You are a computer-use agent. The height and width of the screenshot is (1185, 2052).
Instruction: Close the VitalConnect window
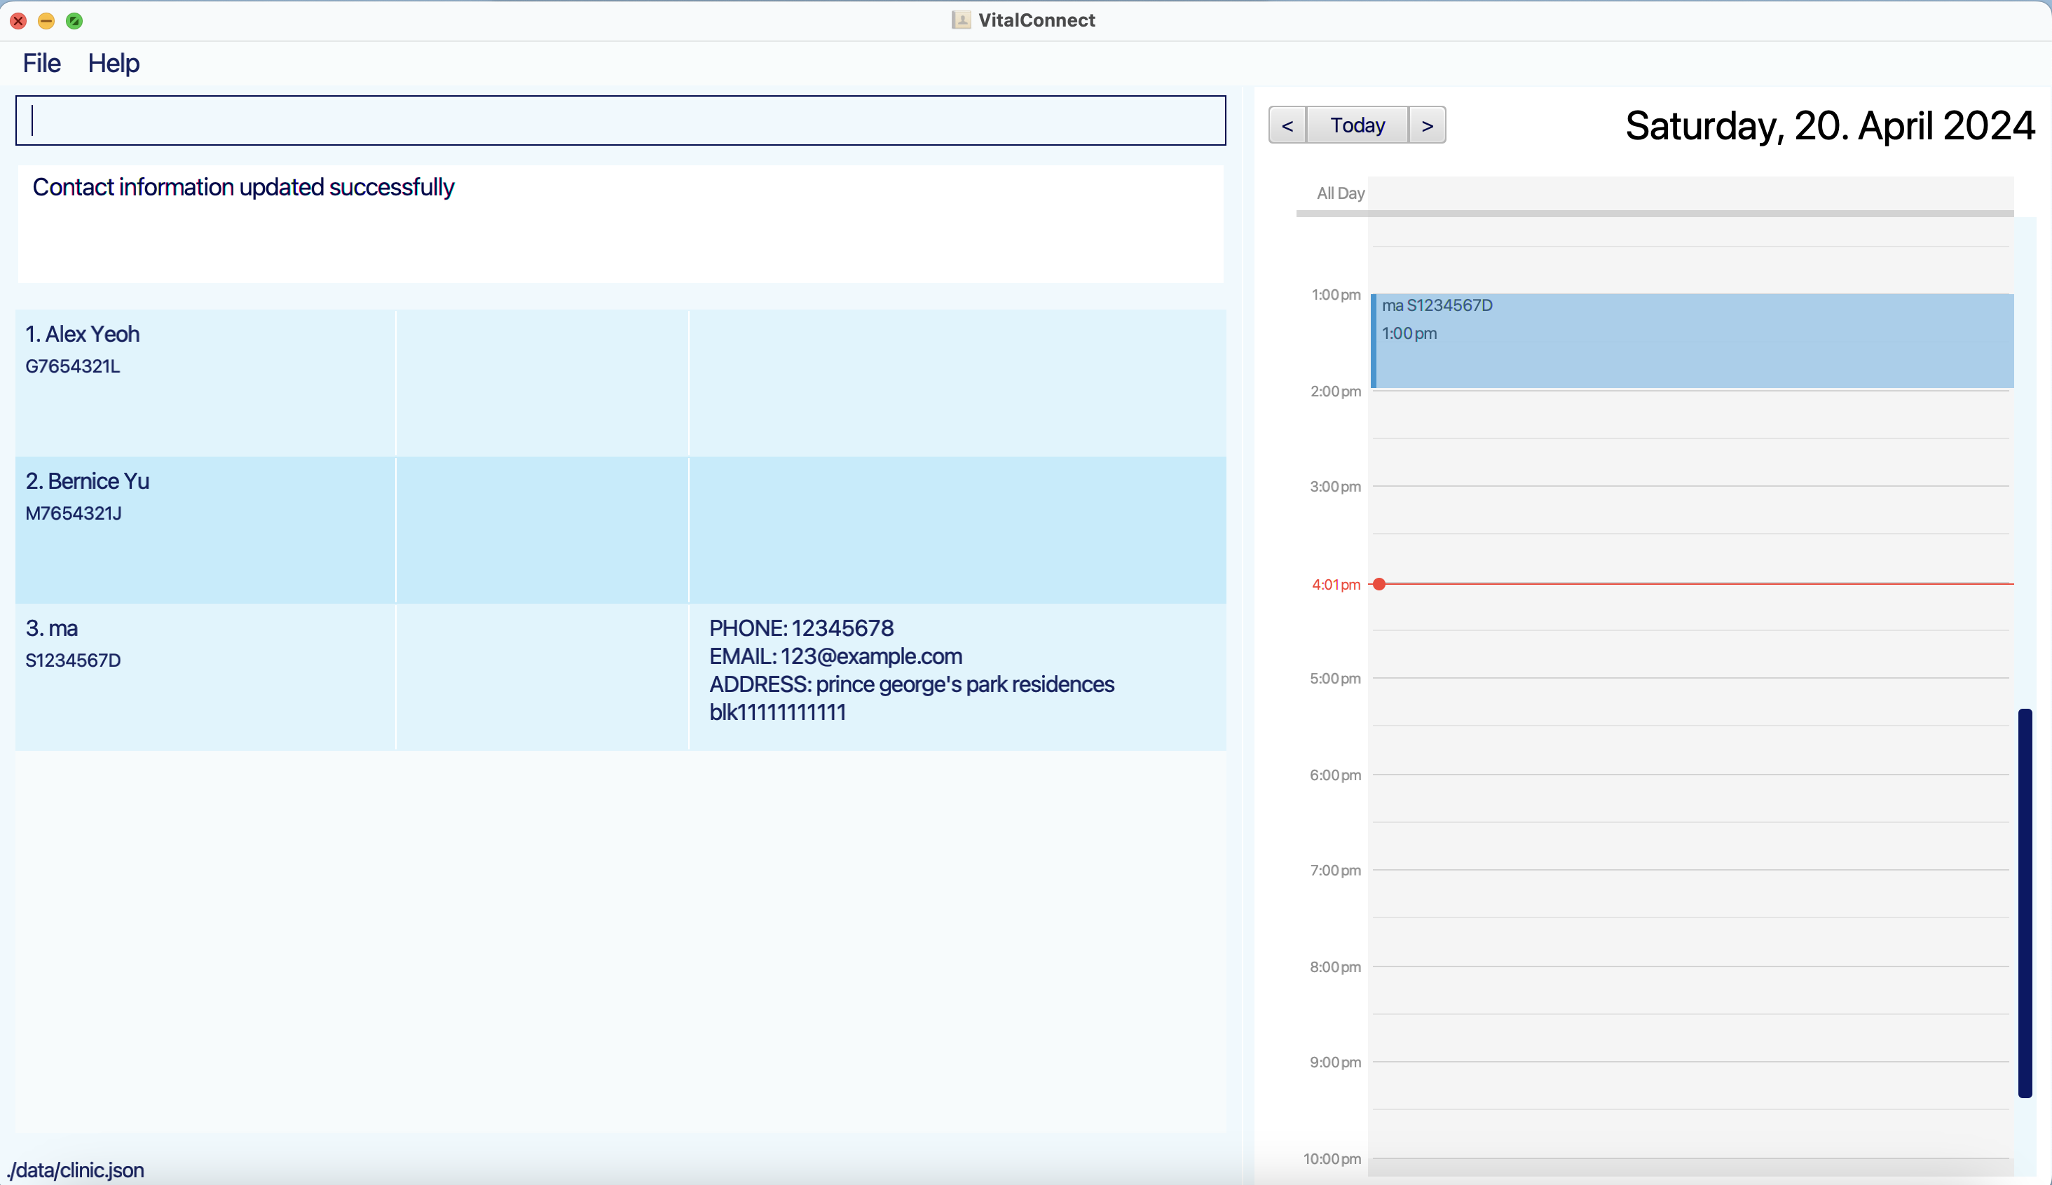point(18,21)
